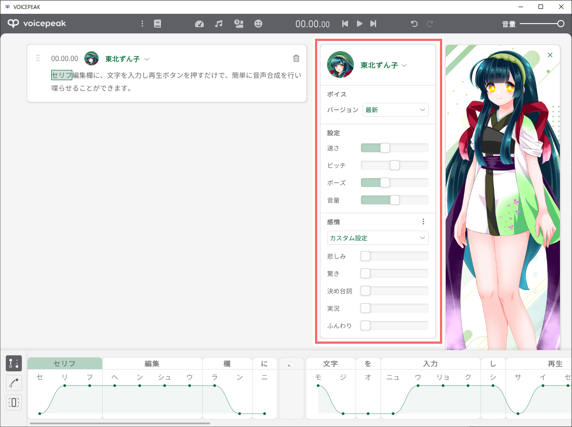Grab the text block drag handle
Image resolution: width=572 pixels, height=427 pixels.
tap(38, 58)
